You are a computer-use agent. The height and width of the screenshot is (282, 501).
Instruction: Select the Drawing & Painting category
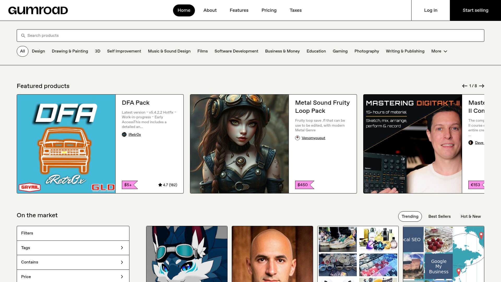[70, 51]
